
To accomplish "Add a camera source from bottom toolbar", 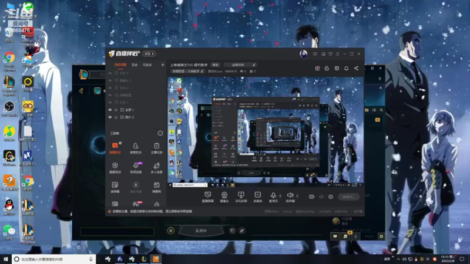I will pyautogui.click(x=224, y=197).
